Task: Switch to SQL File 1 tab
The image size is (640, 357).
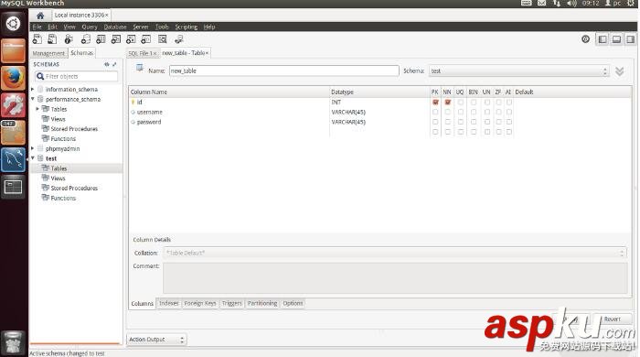Action: [142, 53]
